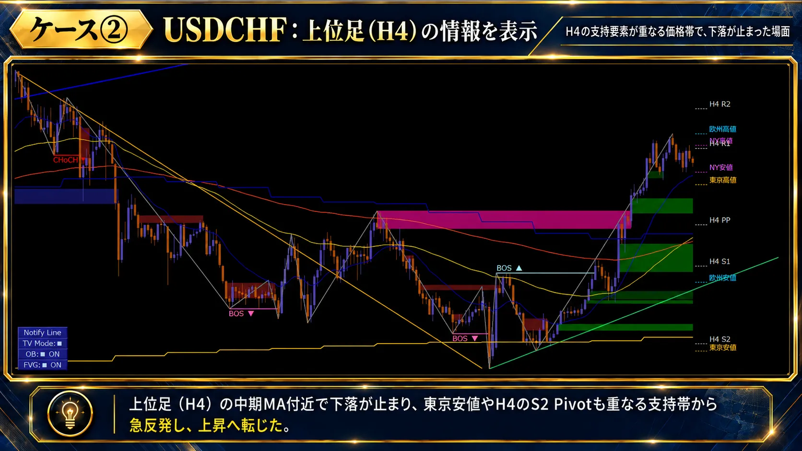Click the red CHoCH label
Image resolution: width=802 pixels, height=451 pixels.
pyautogui.click(x=66, y=160)
